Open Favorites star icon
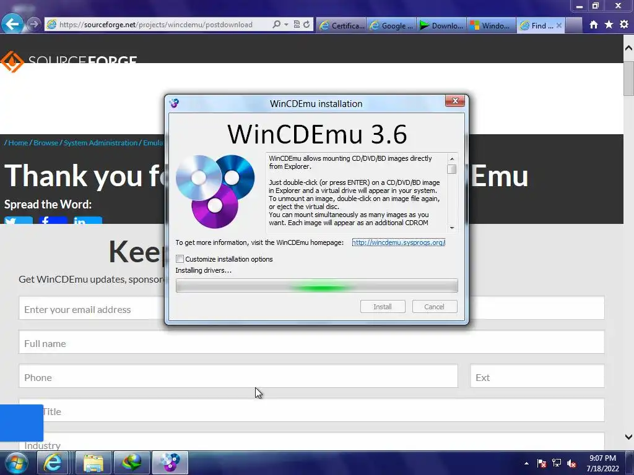The width and height of the screenshot is (634, 475). (x=609, y=25)
